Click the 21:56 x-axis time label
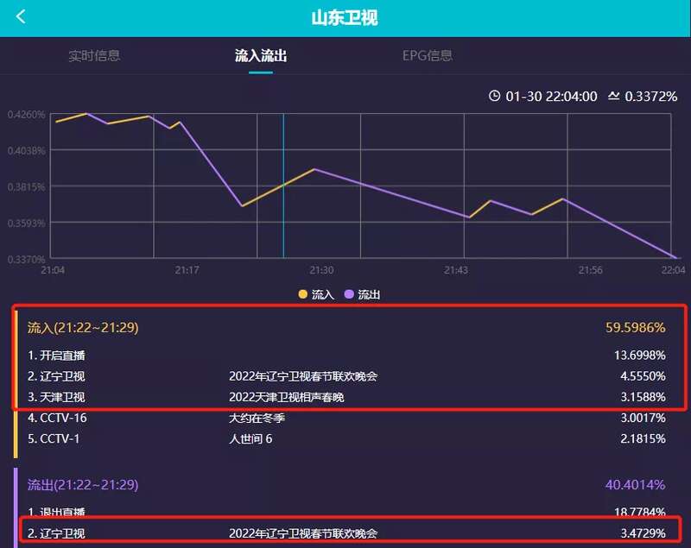 pyautogui.click(x=590, y=270)
